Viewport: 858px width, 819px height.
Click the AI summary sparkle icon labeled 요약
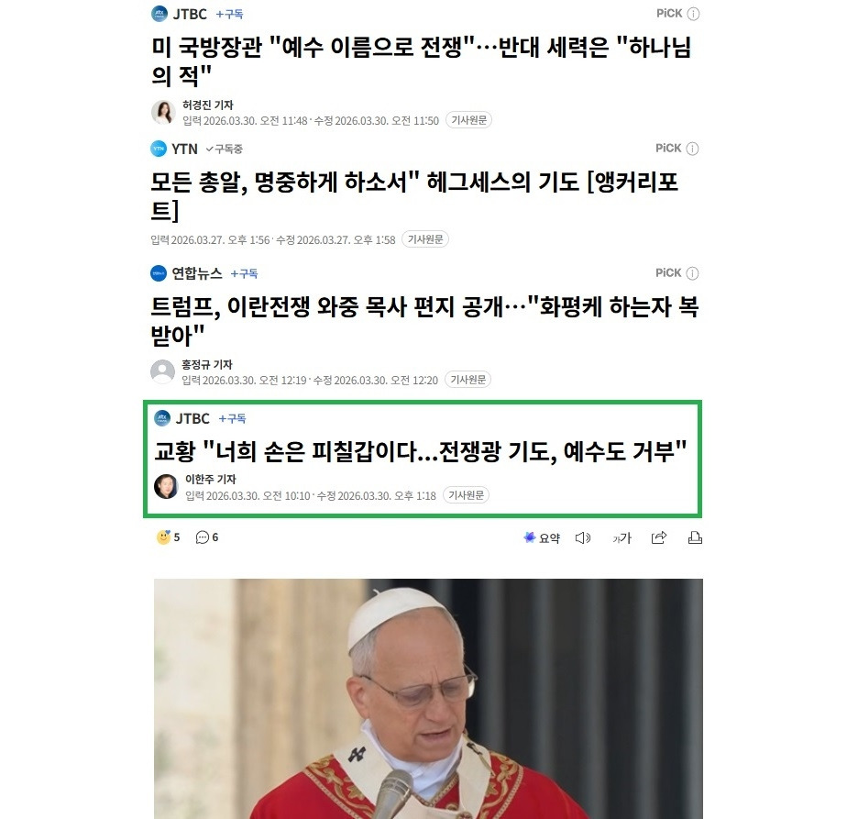(542, 537)
